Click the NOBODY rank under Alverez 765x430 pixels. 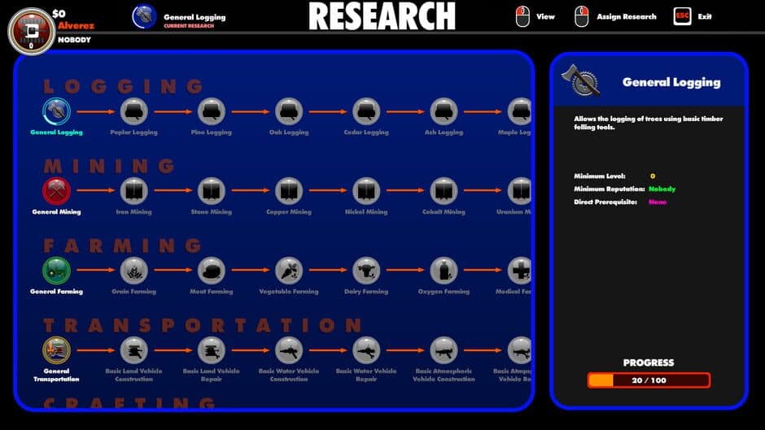(x=74, y=40)
